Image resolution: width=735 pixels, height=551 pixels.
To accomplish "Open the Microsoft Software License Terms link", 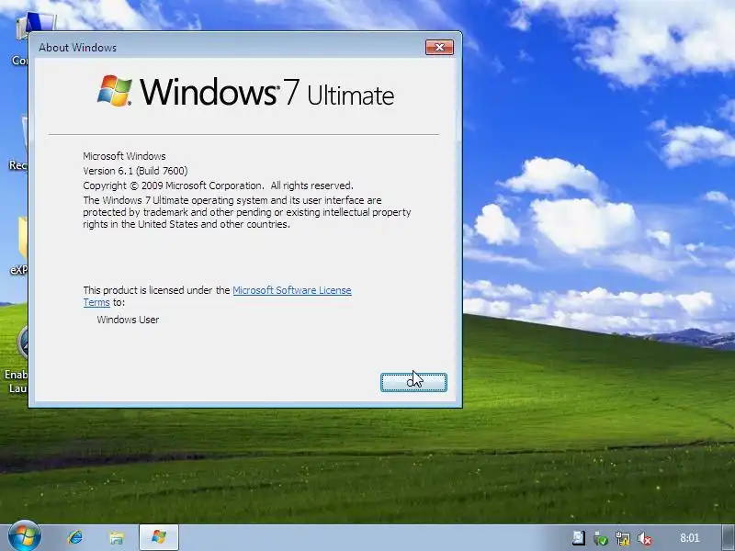I will 217,296.
